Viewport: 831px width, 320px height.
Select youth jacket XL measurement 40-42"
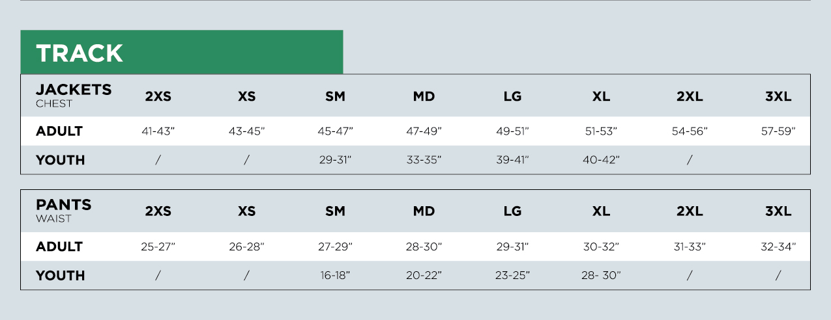click(601, 160)
